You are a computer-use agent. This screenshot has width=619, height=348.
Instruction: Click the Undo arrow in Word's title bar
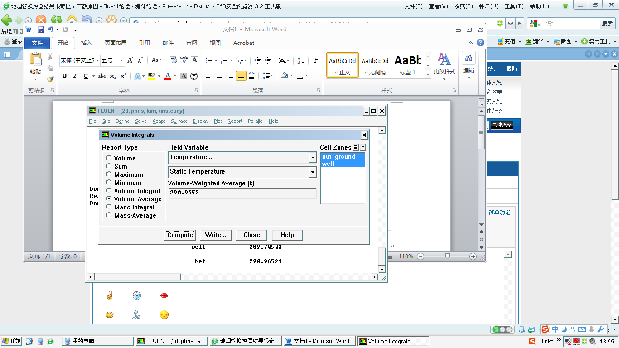[50, 29]
